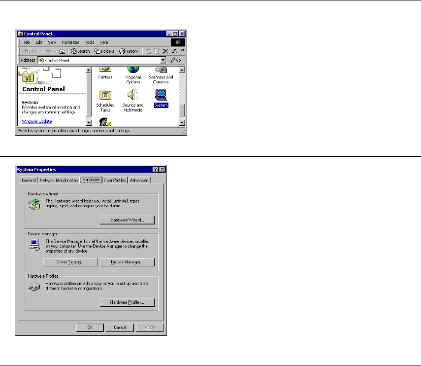The image size is (421, 366).
Task: Click the Delete X toolbar icon
Action: pyautogui.click(x=165, y=51)
